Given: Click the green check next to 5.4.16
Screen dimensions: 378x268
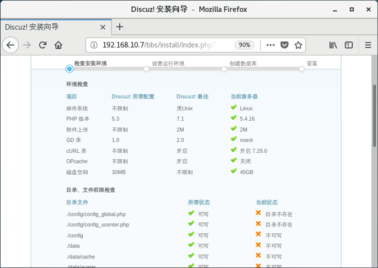Looking at the screenshot, I should click(233, 117).
